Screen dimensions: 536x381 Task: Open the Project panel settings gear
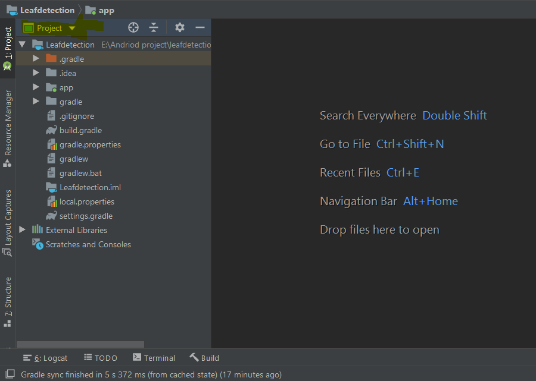click(179, 27)
